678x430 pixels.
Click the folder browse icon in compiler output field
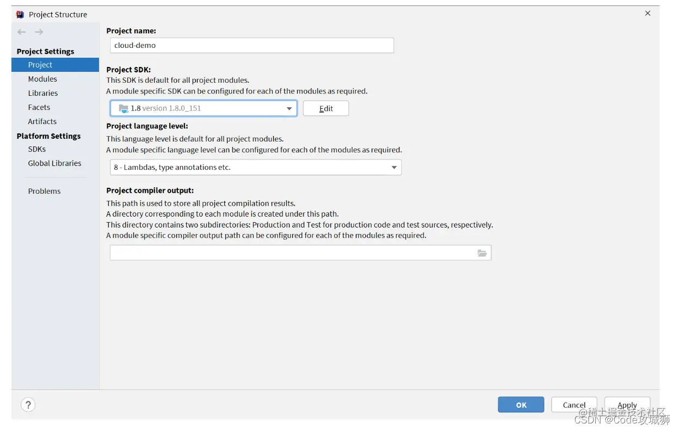tap(482, 253)
